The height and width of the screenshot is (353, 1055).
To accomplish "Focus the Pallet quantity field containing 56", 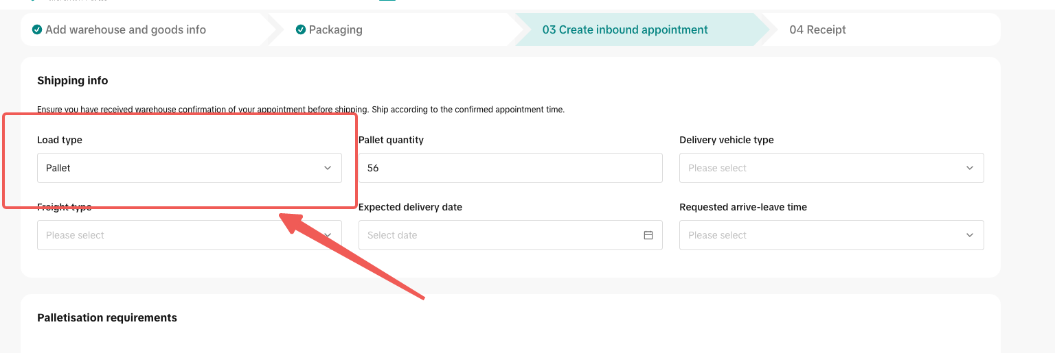I will click(x=510, y=168).
